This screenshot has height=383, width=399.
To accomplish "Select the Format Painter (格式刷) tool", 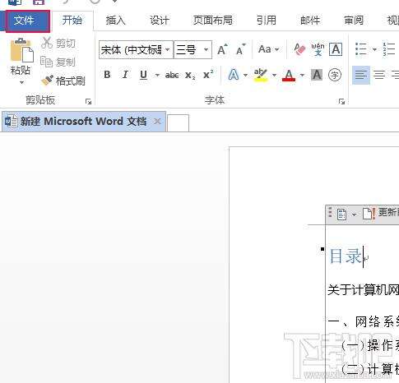I will point(63,81).
